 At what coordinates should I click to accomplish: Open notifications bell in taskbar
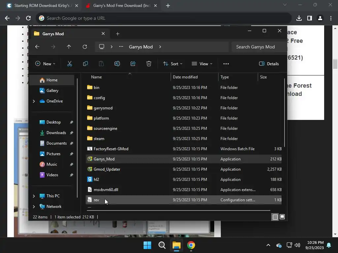click(329, 245)
